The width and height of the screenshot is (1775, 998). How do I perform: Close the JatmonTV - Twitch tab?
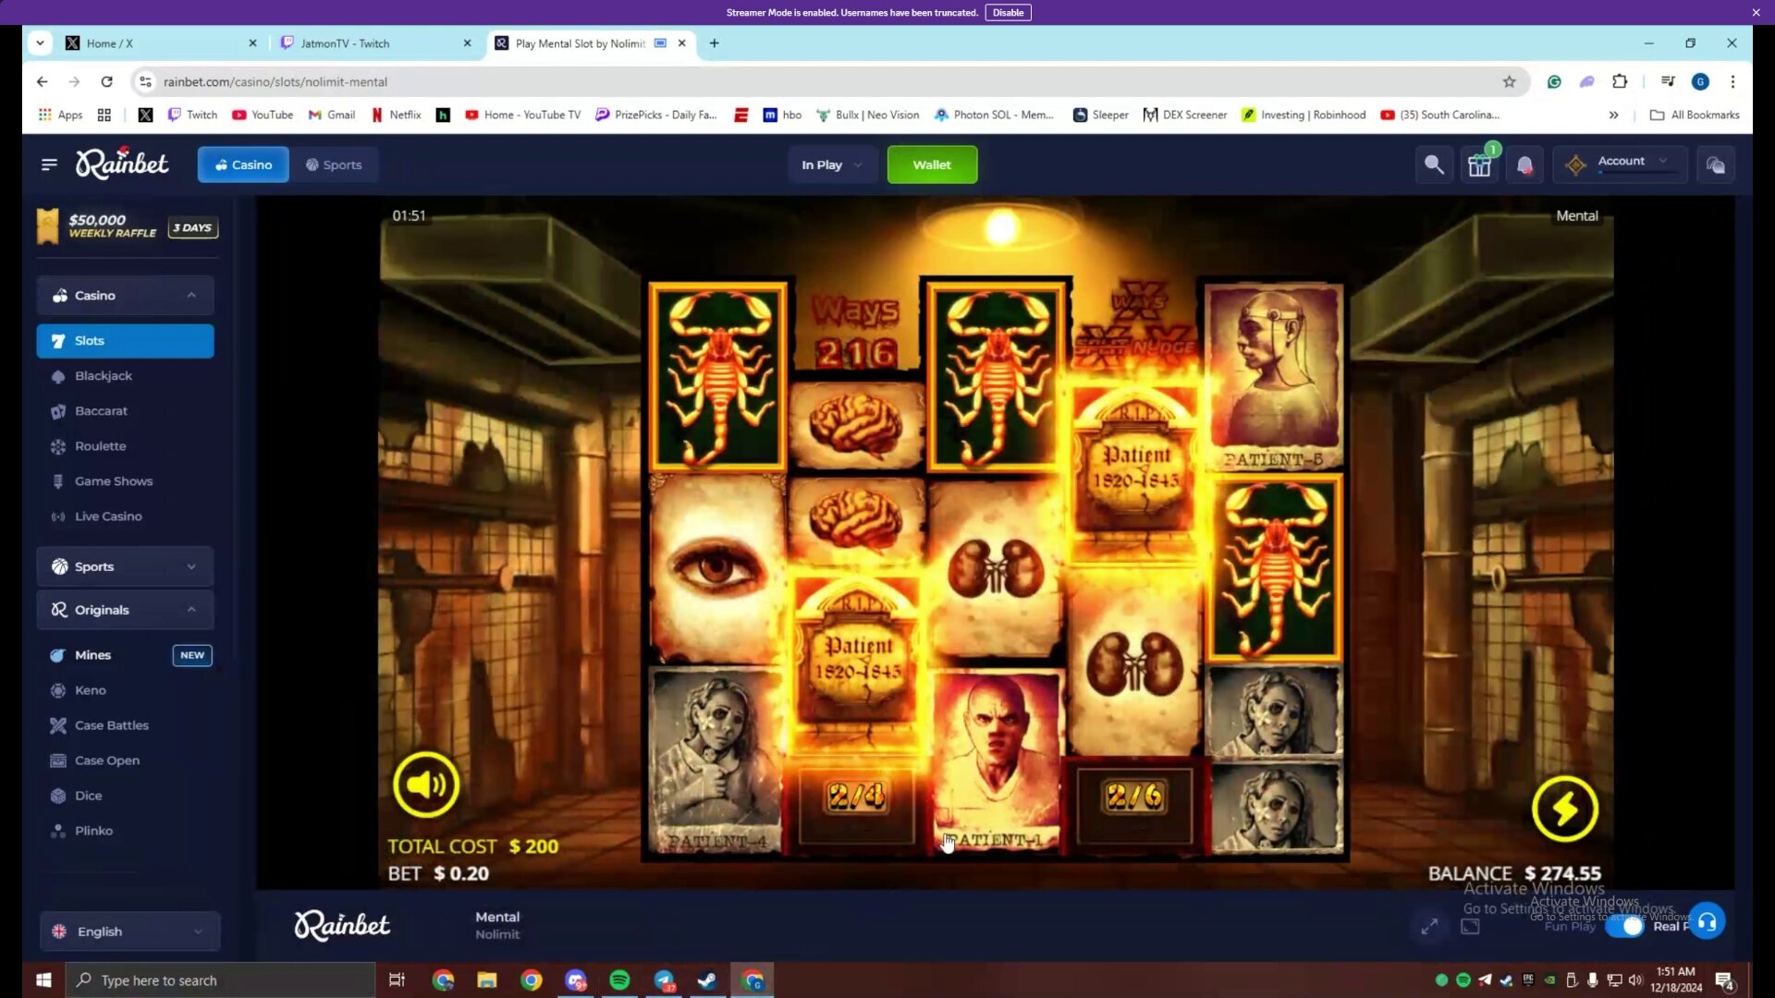(467, 43)
